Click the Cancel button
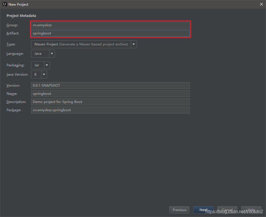266x217 pixels. click(227, 210)
